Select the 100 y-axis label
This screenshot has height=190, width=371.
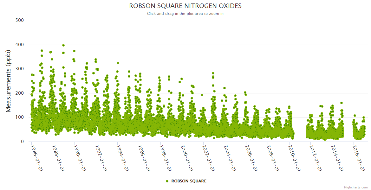click(x=20, y=117)
